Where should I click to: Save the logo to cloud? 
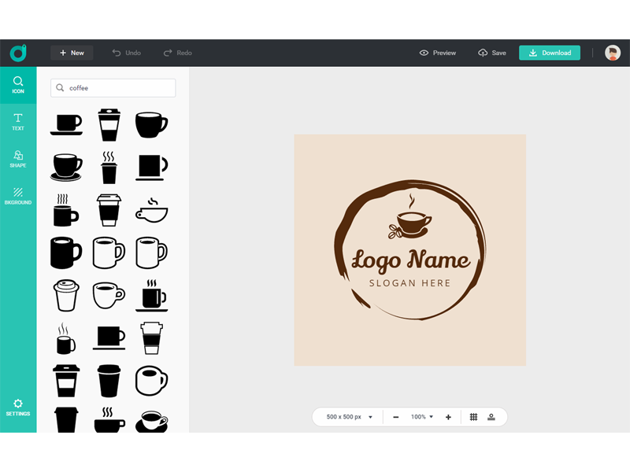tap(492, 53)
